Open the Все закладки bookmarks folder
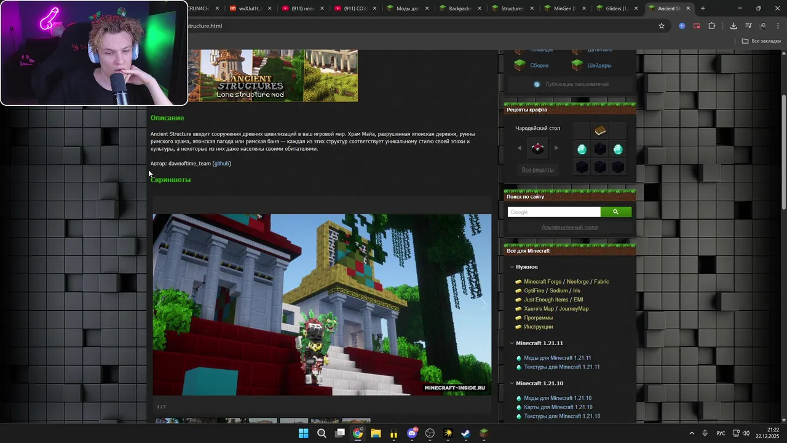 [761, 41]
